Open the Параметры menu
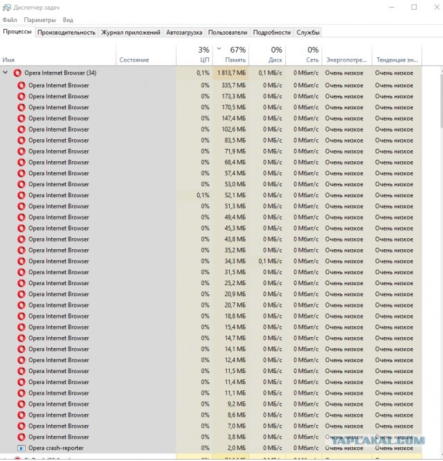This screenshot has width=443, height=461. coord(39,20)
